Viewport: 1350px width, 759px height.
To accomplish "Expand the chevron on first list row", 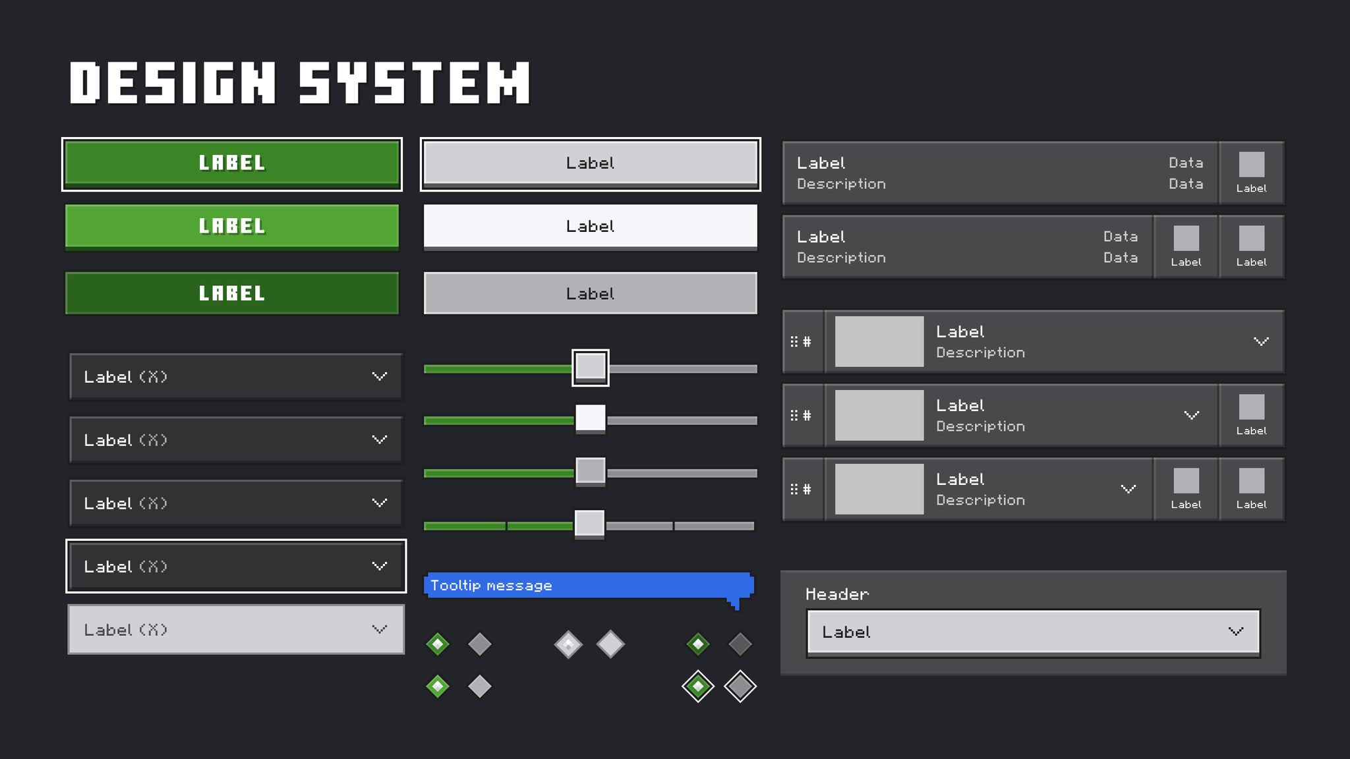I will (x=1260, y=341).
